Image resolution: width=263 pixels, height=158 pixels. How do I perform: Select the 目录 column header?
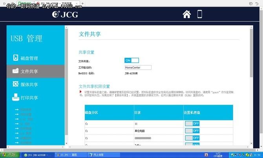click(159, 112)
